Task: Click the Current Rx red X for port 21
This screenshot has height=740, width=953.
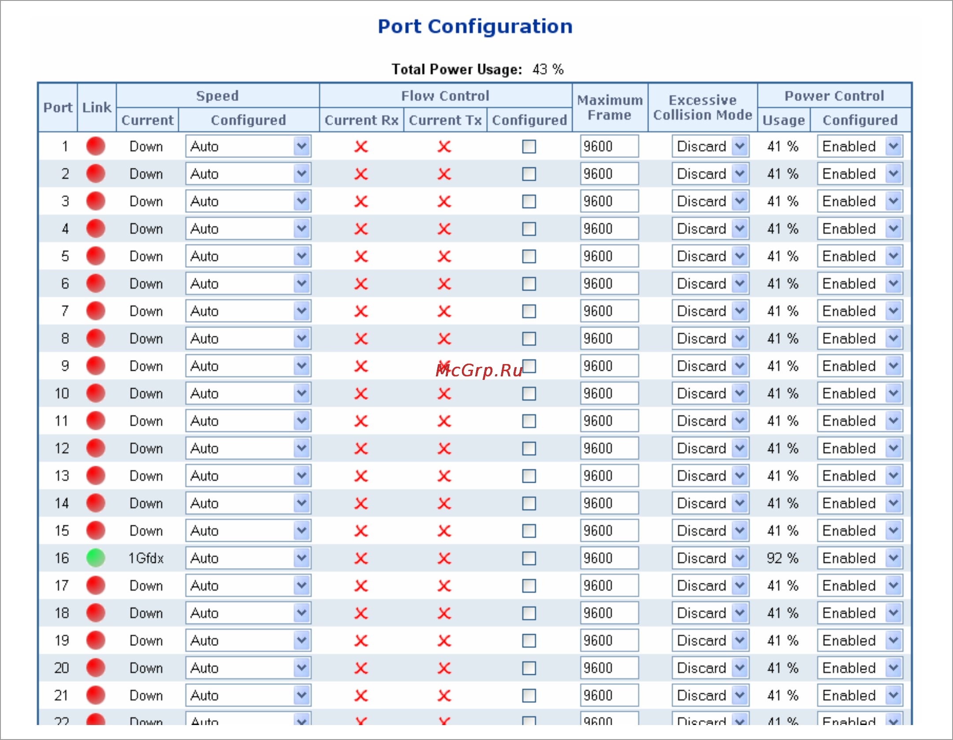Action: click(x=361, y=695)
